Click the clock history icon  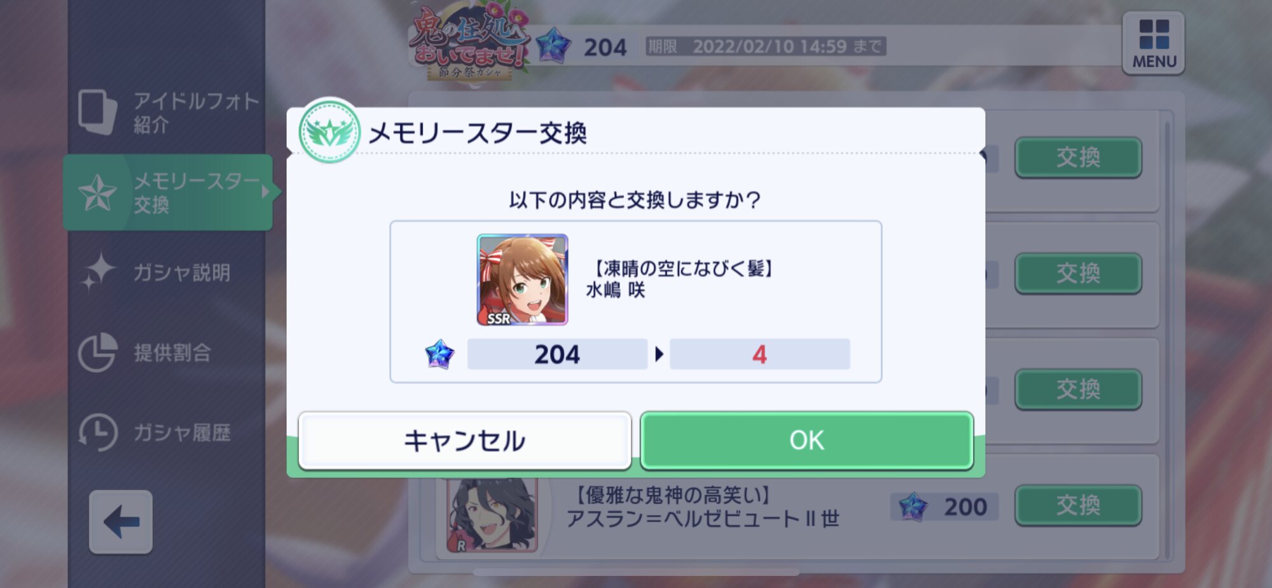(97, 433)
